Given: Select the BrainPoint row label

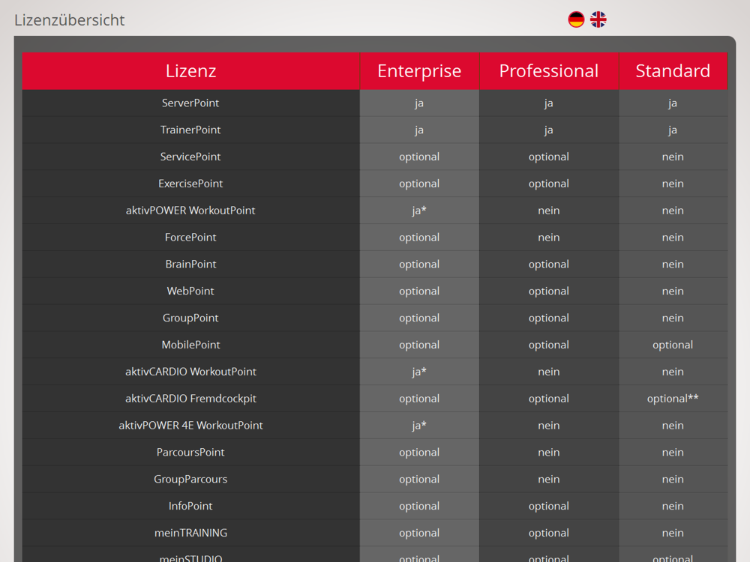Looking at the screenshot, I should (190, 264).
